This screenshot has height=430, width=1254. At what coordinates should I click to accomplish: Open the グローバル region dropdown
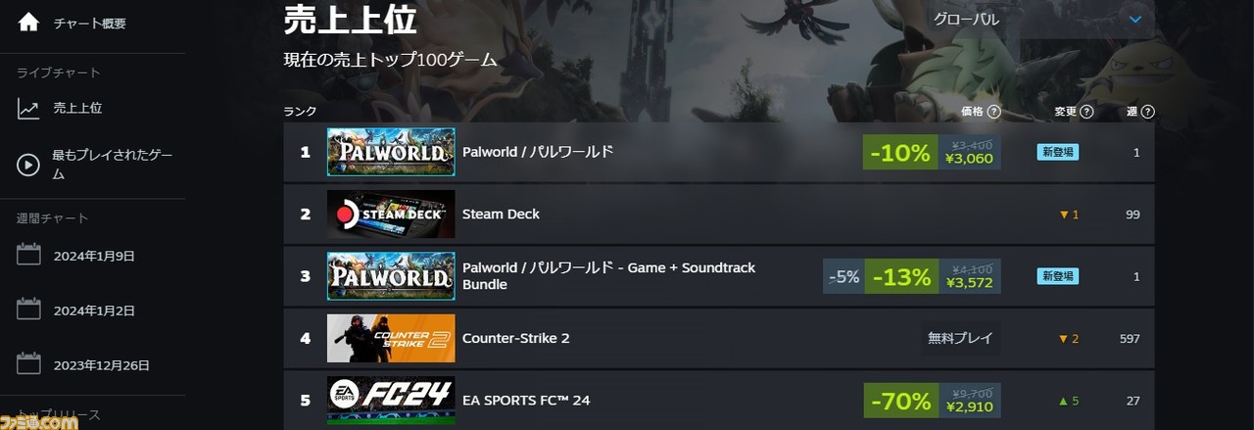[1038, 19]
